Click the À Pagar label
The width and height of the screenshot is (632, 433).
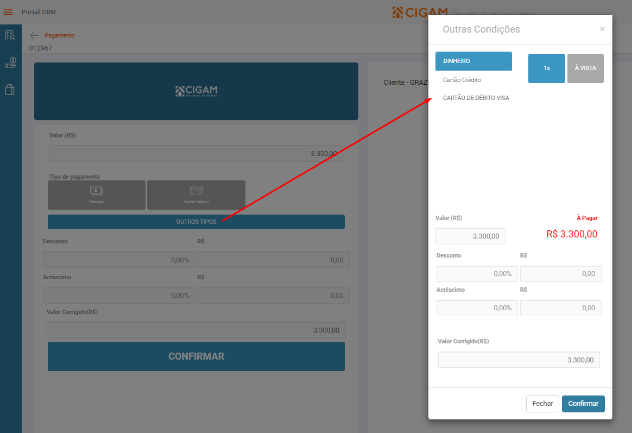[x=587, y=218]
